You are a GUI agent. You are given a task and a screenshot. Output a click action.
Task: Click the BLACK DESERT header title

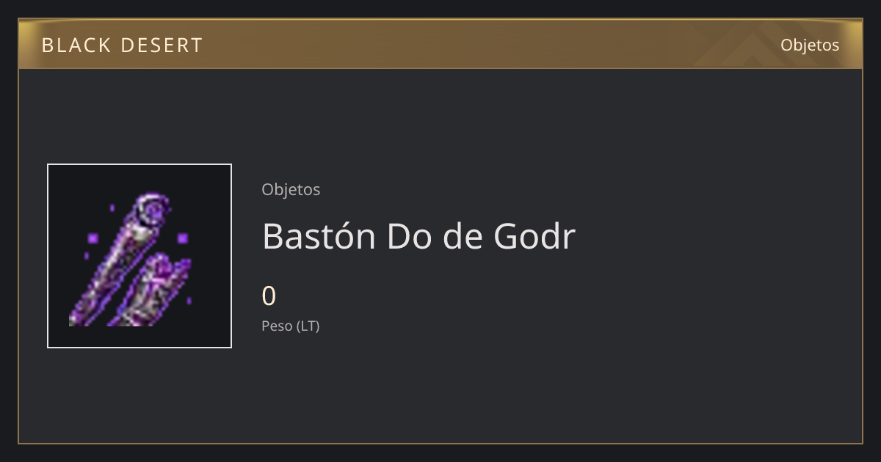coord(122,45)
